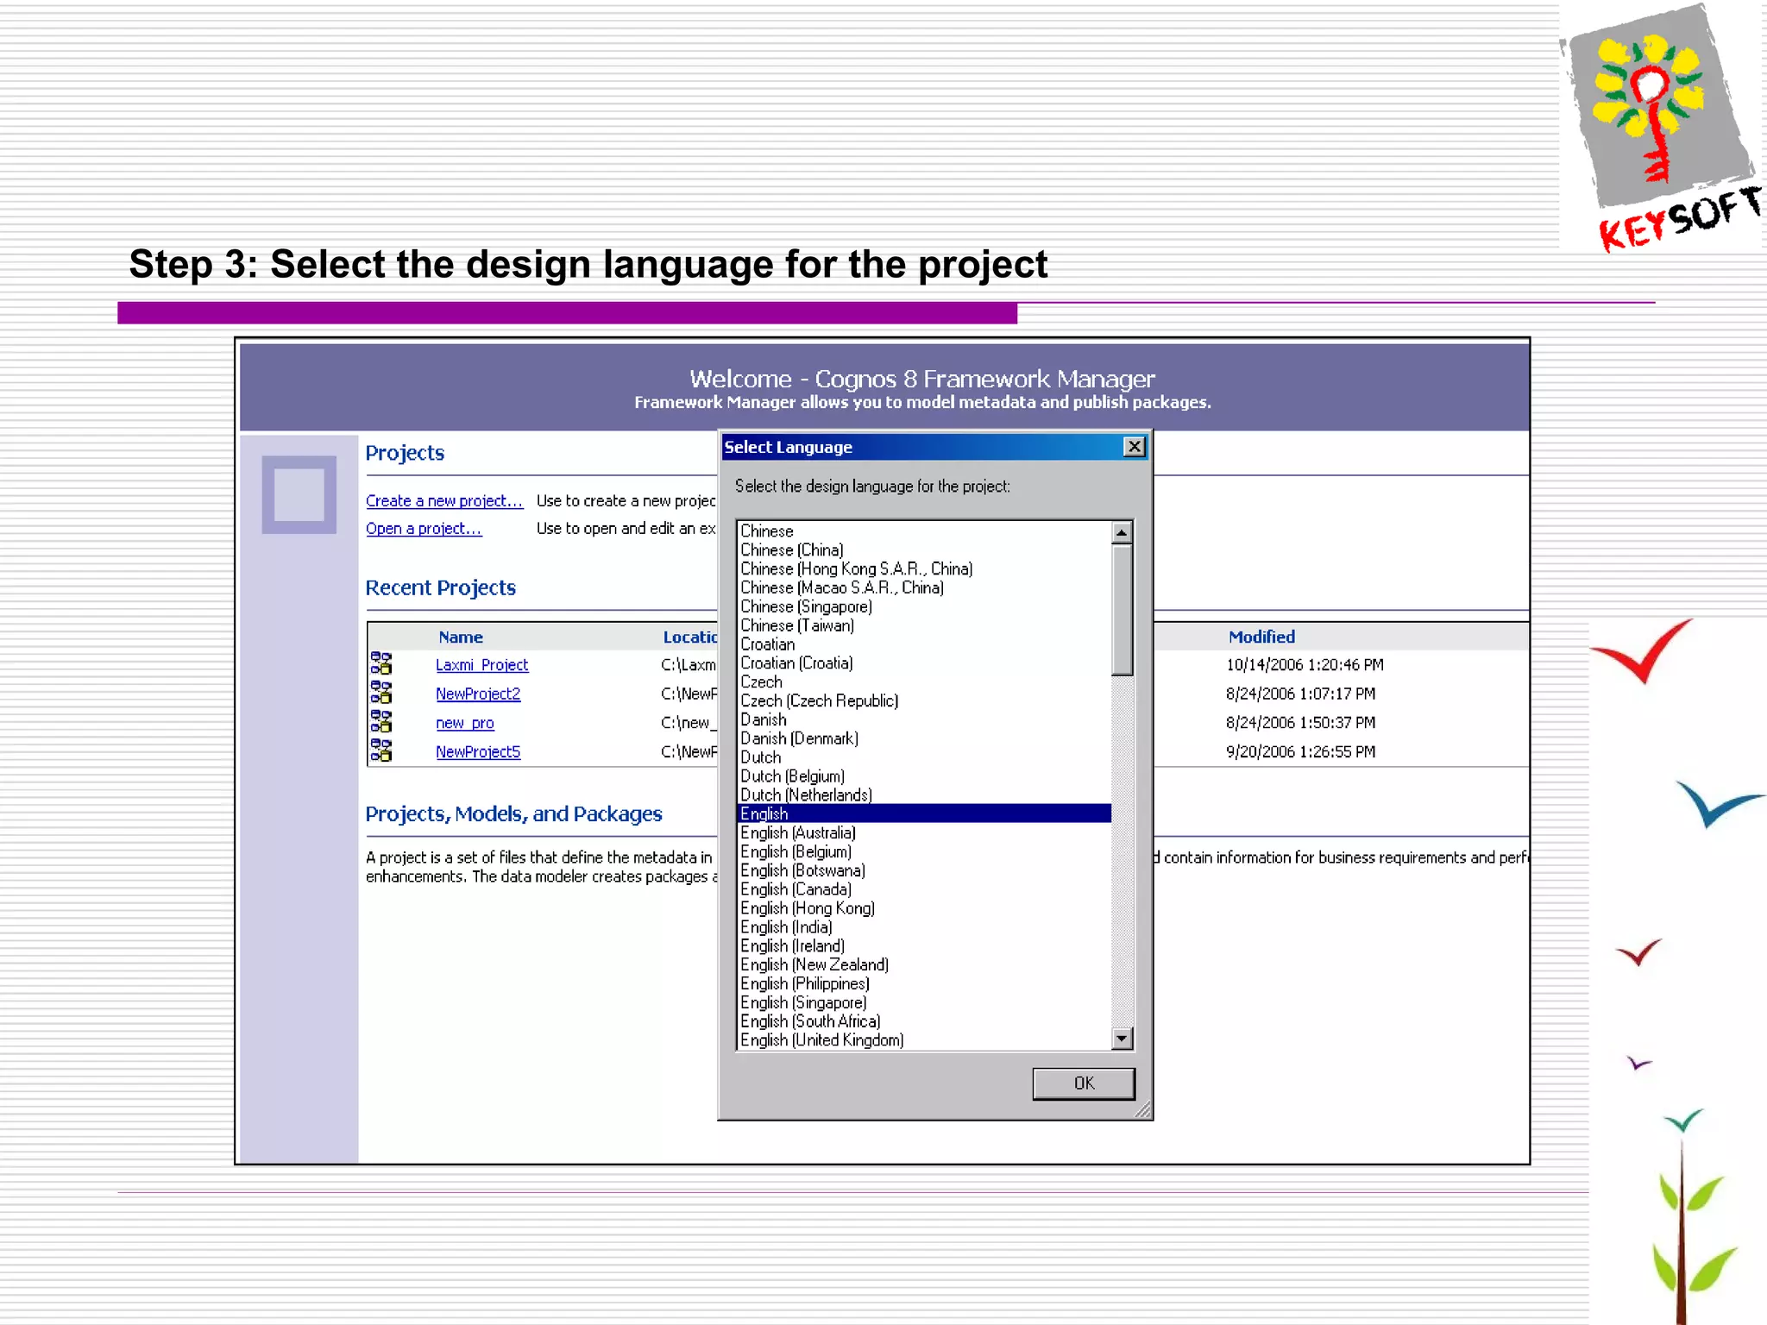
Task: Click the 8/24/2006 1:50:37 PM modified date
Action: pyautogui.click(x=1300, y=723)
